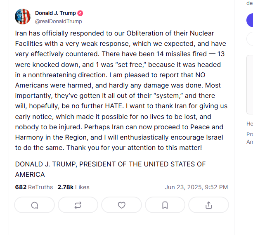Click the white rounded field in the right sidebar
253x235 pixels.
pos(250,39)
